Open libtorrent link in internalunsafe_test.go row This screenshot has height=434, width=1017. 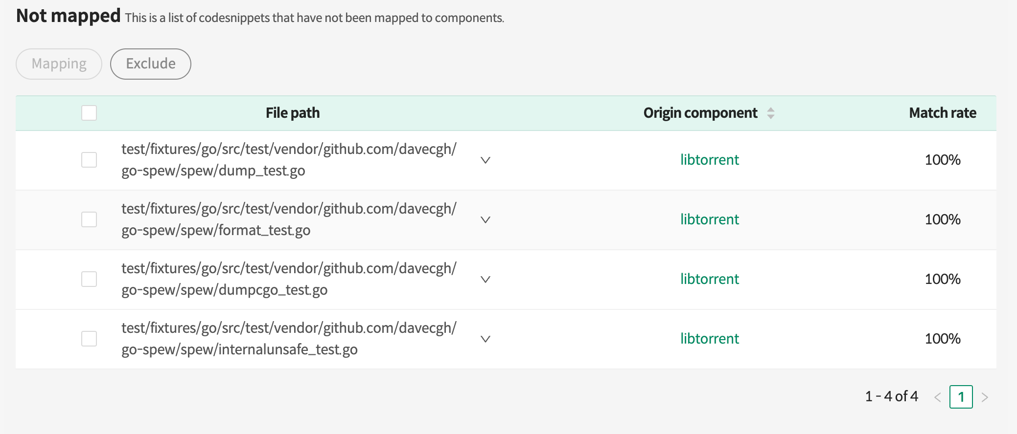(x=709, y=339)
